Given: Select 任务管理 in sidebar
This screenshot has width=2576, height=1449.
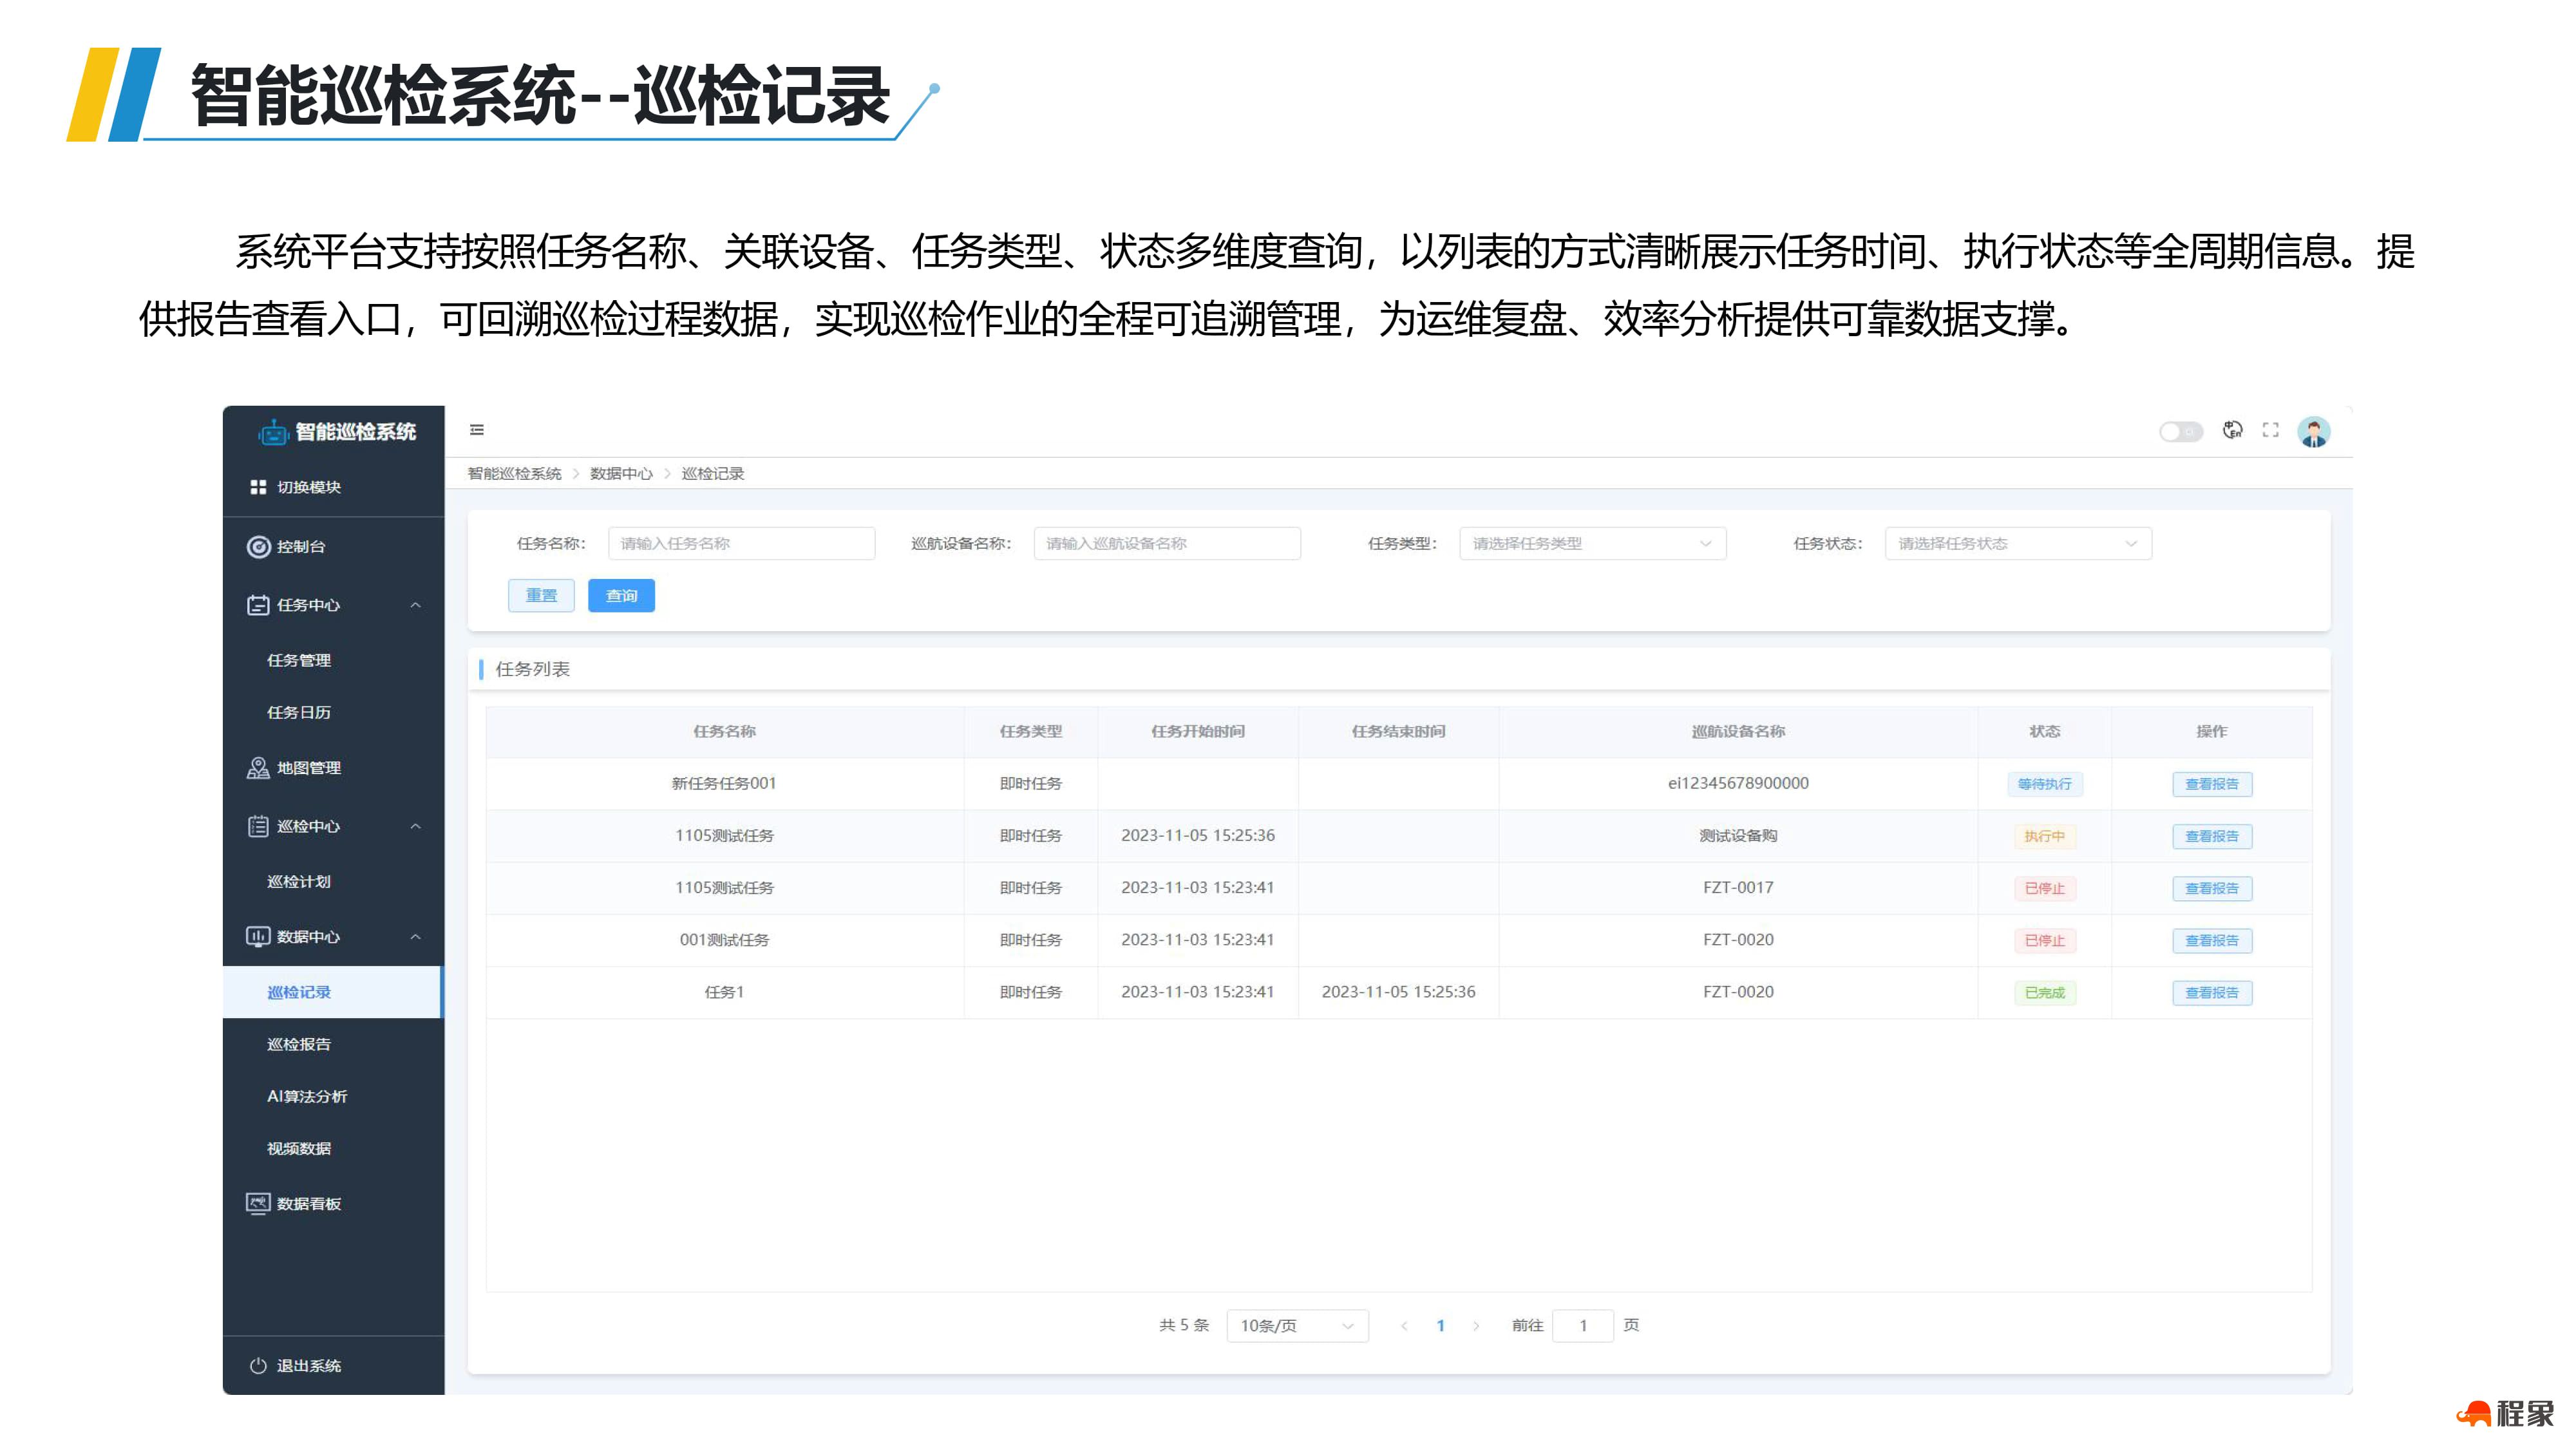Looking at the screenshot, I should pyautogui.click(x=299, y=661).
